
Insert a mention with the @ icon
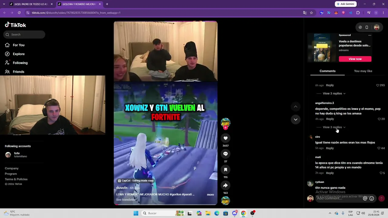(365, 198)
